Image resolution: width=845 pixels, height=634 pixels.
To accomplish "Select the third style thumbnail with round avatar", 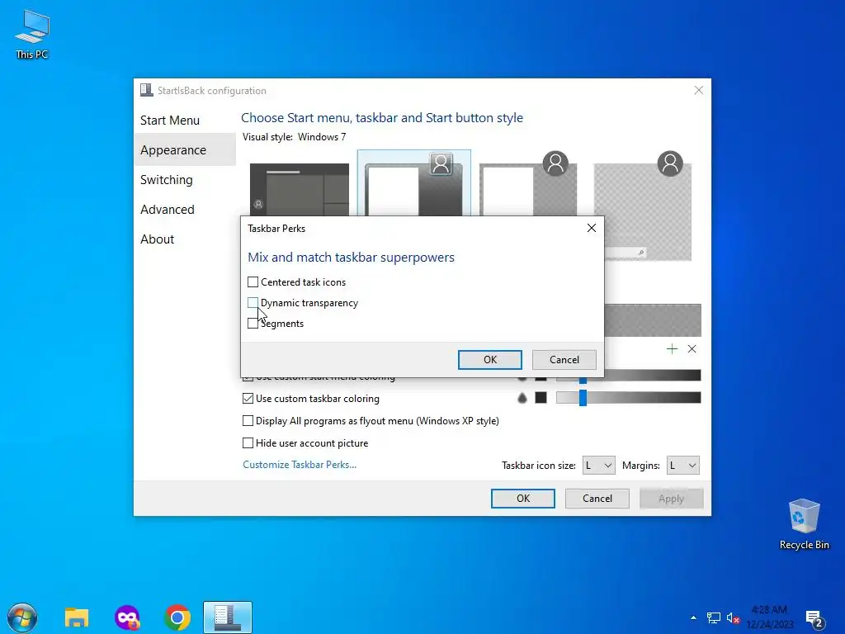I will click(528, 183).
